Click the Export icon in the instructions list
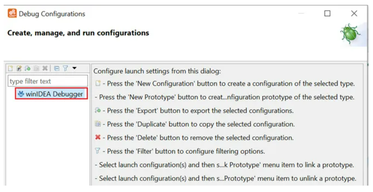This screenshot has height=192, width=373. 98,110
